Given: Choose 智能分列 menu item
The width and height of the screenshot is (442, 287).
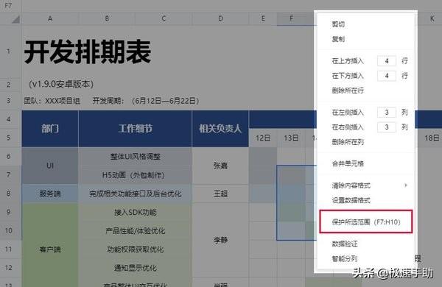Looking at the screenshot, I should (345, 258).
